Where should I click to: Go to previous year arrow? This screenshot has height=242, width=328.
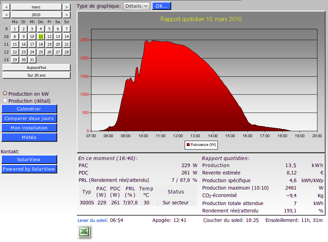(6, 15)
